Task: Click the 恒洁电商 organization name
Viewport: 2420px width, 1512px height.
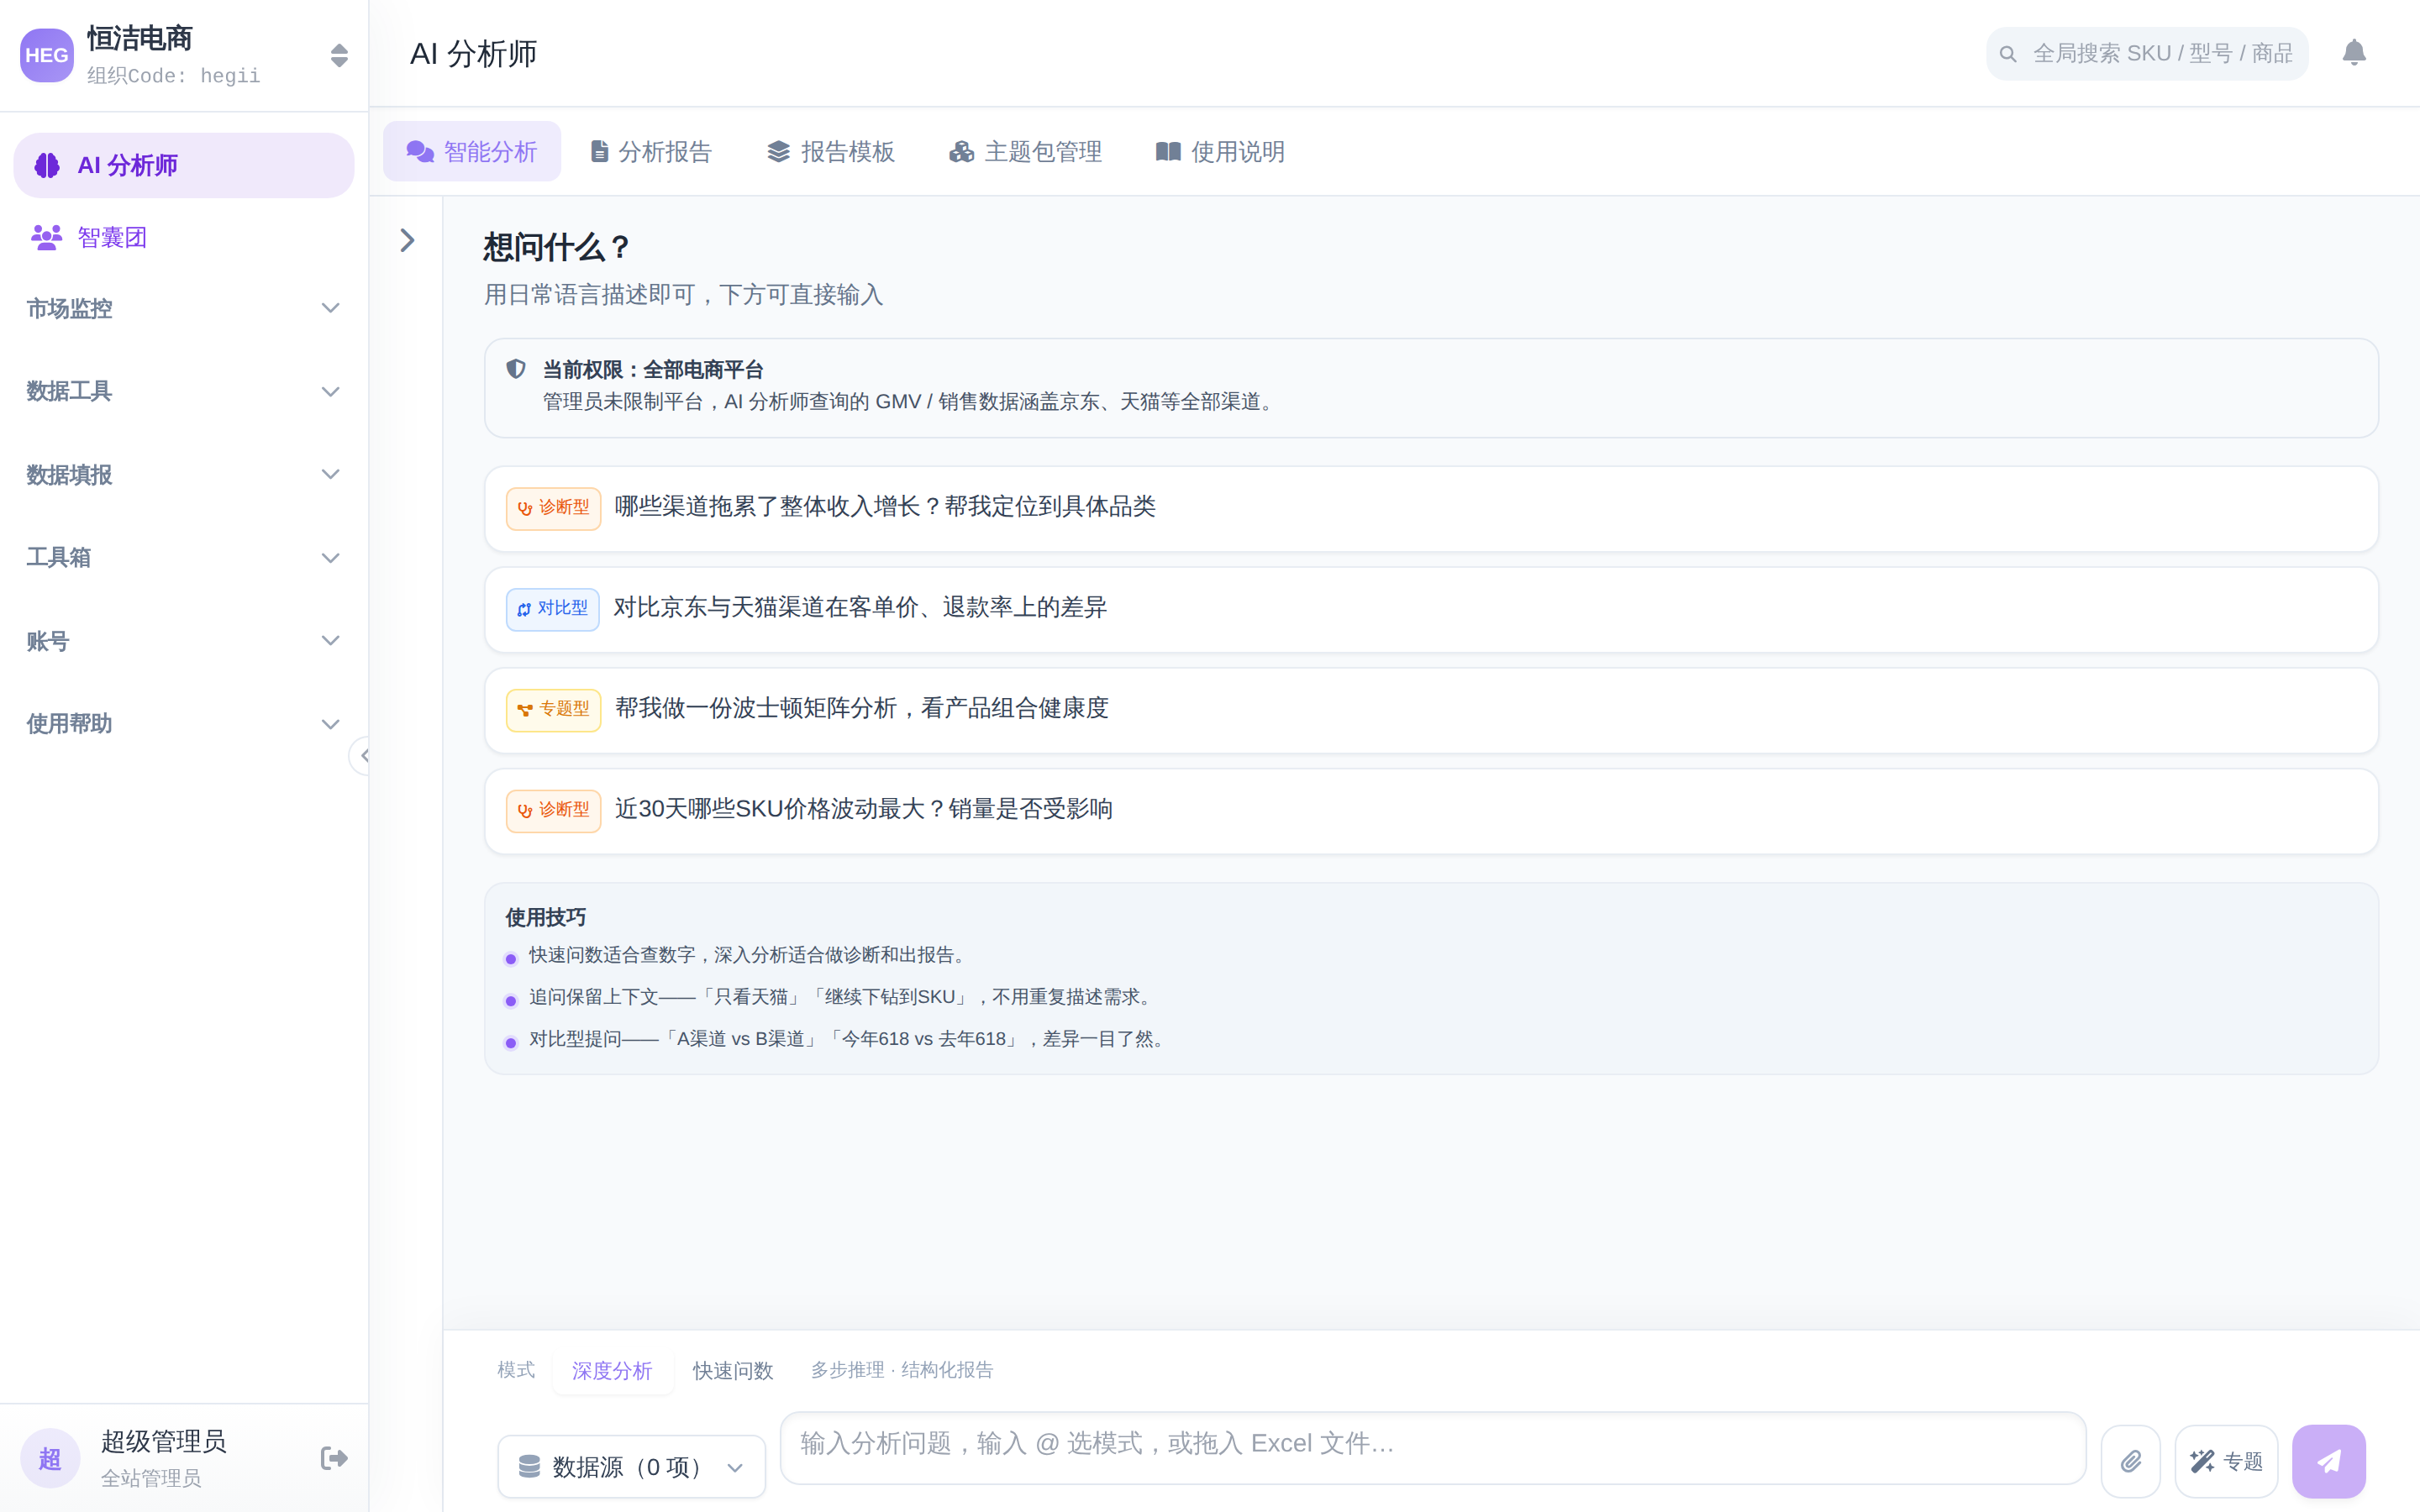Action: coord(139,38)
